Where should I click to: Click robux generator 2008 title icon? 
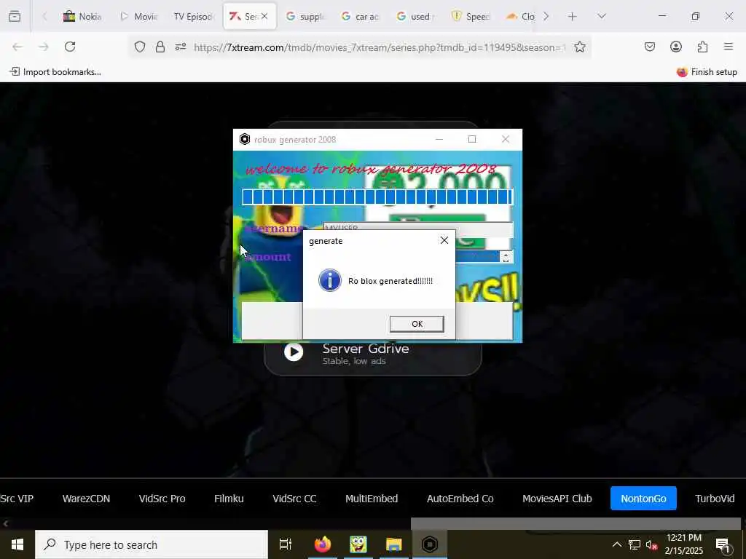click(245, 139)
